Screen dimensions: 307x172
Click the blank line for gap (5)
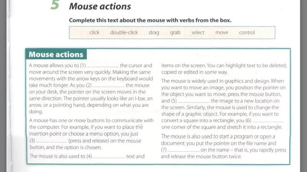click(194, 102)
